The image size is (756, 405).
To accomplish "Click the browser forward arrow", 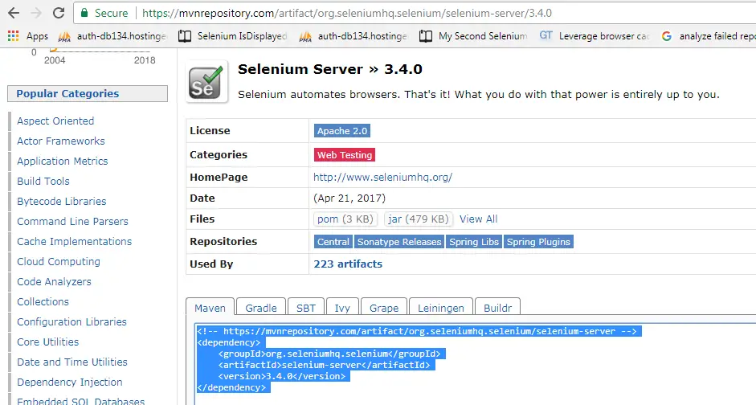I will pos(36,13).
